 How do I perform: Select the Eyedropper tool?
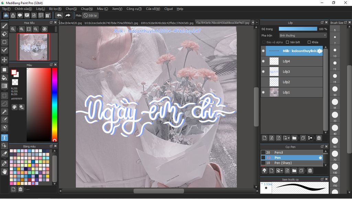(4, 163)
